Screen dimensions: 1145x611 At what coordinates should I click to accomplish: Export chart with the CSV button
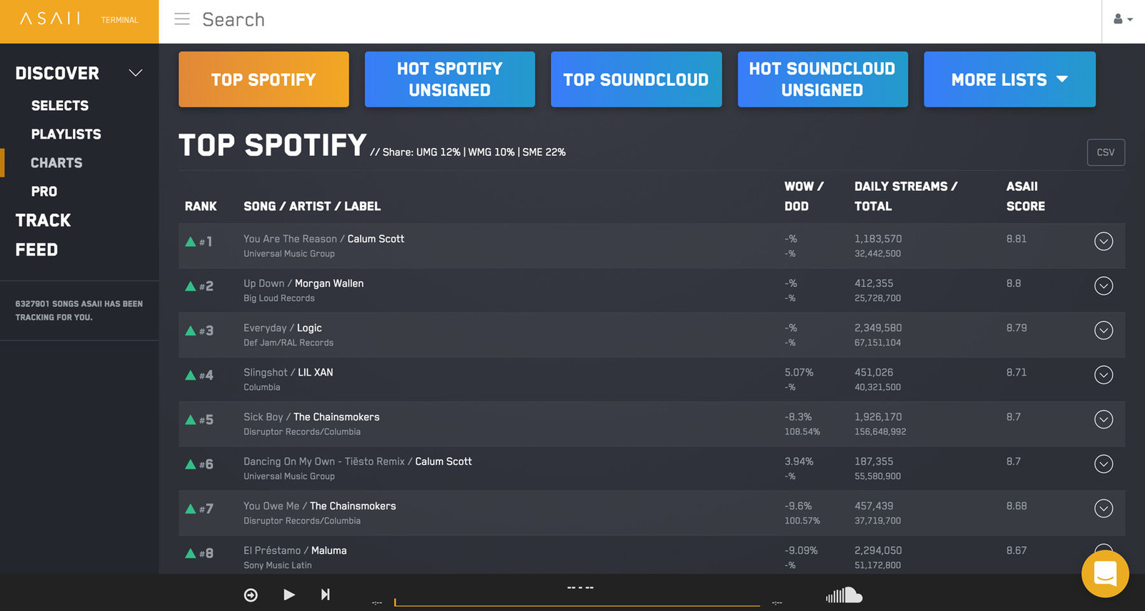coord(1106,152)
